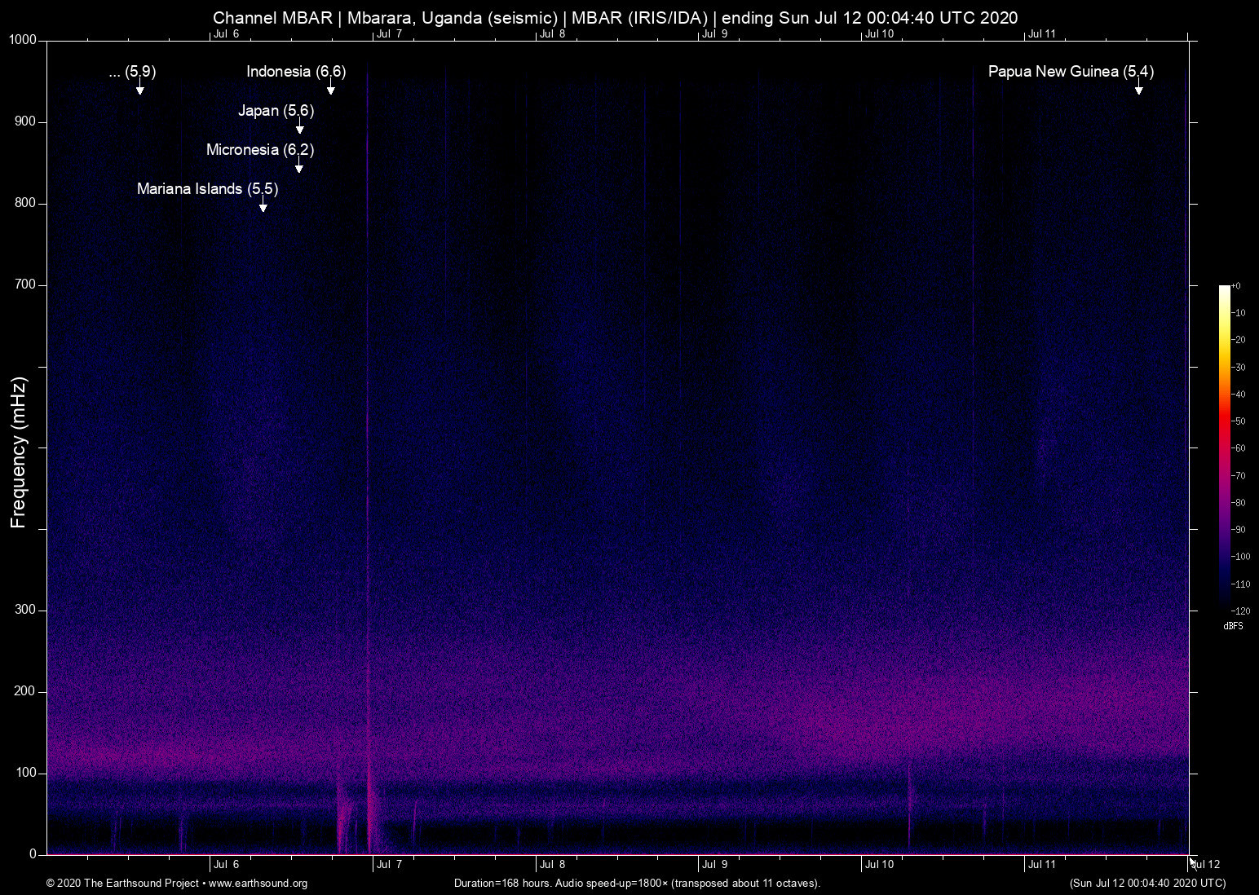Click the Channel MBAR chart title
Screen dimensions: 1259x895
pyautogui.click(x=615, y=18)
